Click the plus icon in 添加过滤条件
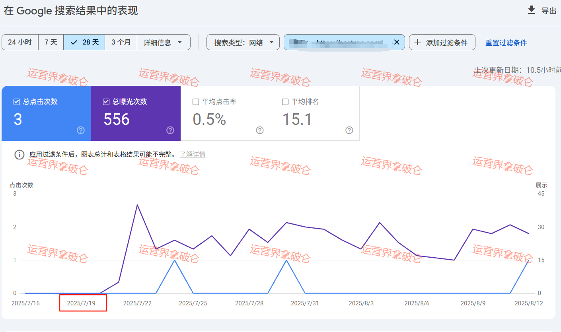 [417, 42]
